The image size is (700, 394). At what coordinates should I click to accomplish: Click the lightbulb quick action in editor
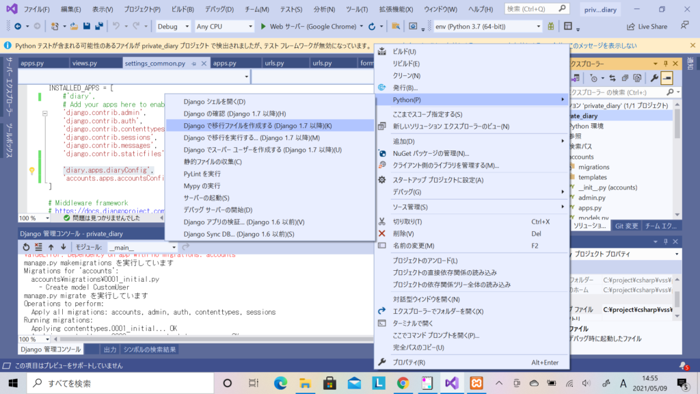pos(31,170)
